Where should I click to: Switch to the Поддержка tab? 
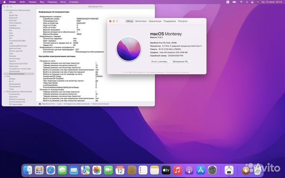point(169,21)
